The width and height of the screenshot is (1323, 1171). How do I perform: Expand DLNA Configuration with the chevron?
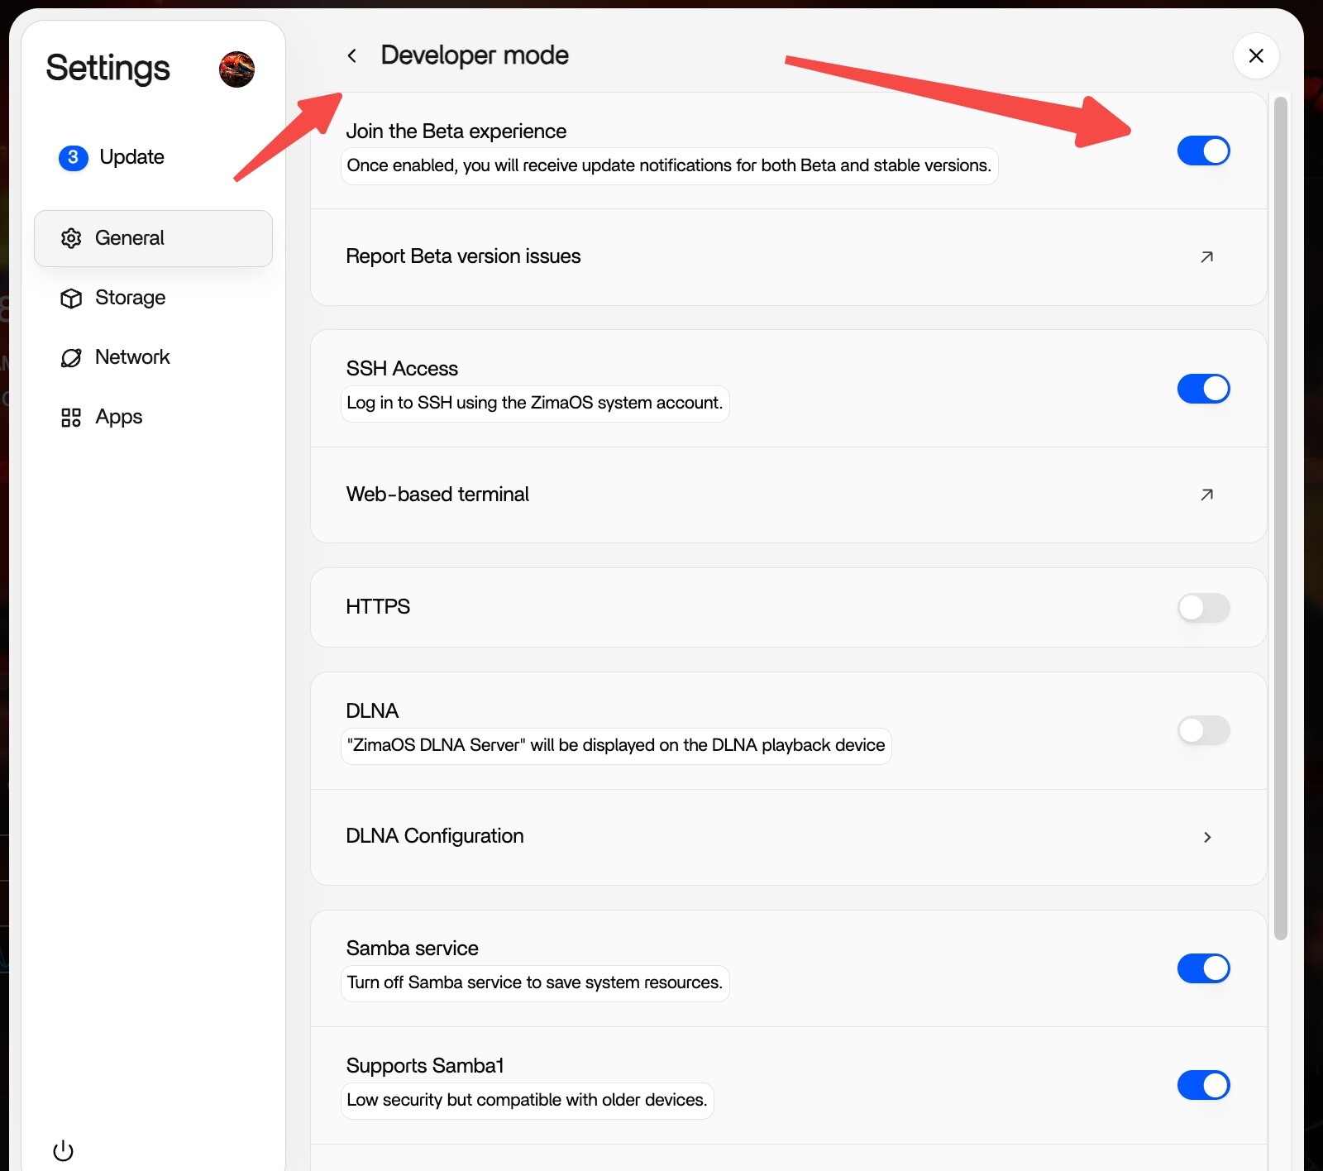(x=1207, y=837)
